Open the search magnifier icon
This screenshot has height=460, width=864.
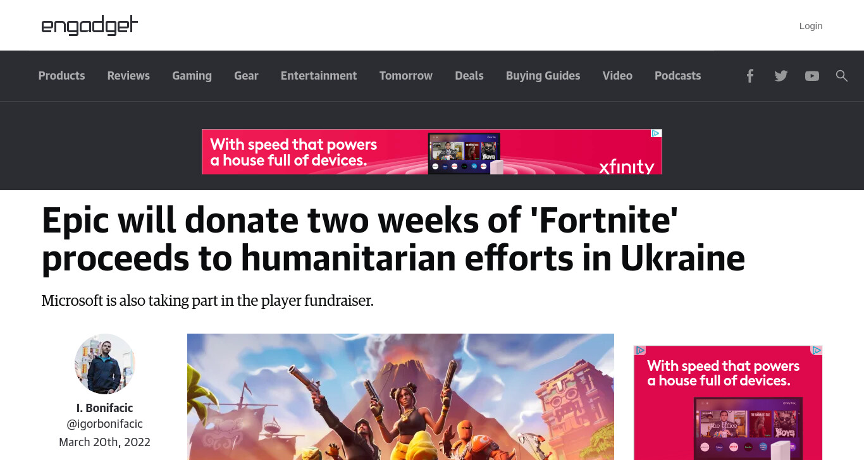(842, 76)
